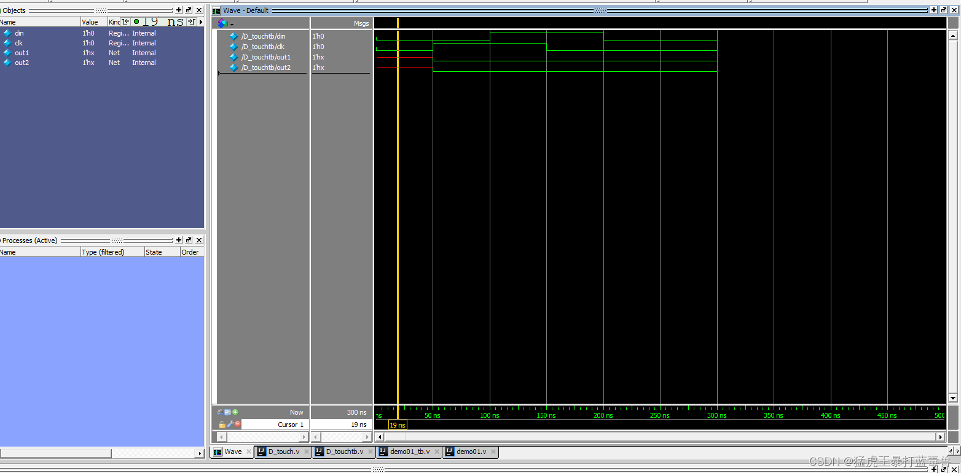The height and width of the screenshot is (473, 961).
Task: Undock the Wave window
Action: point(944,10)
